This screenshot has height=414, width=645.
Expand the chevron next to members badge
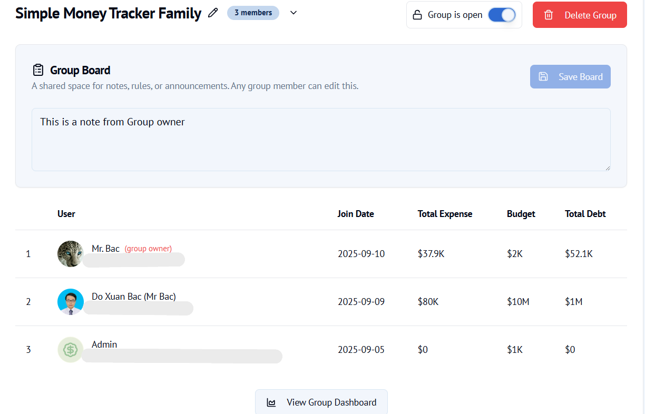pos(294,13)
